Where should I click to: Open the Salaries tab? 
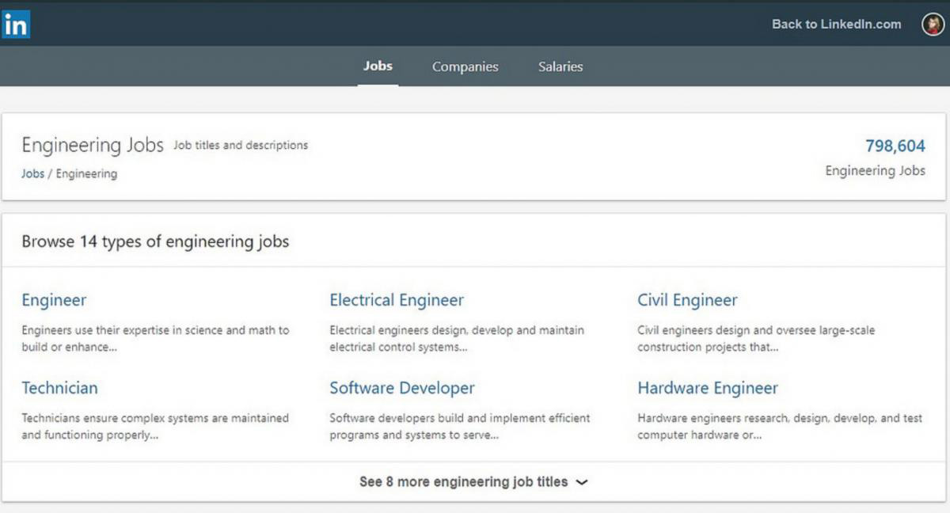(x=560, y=67)
